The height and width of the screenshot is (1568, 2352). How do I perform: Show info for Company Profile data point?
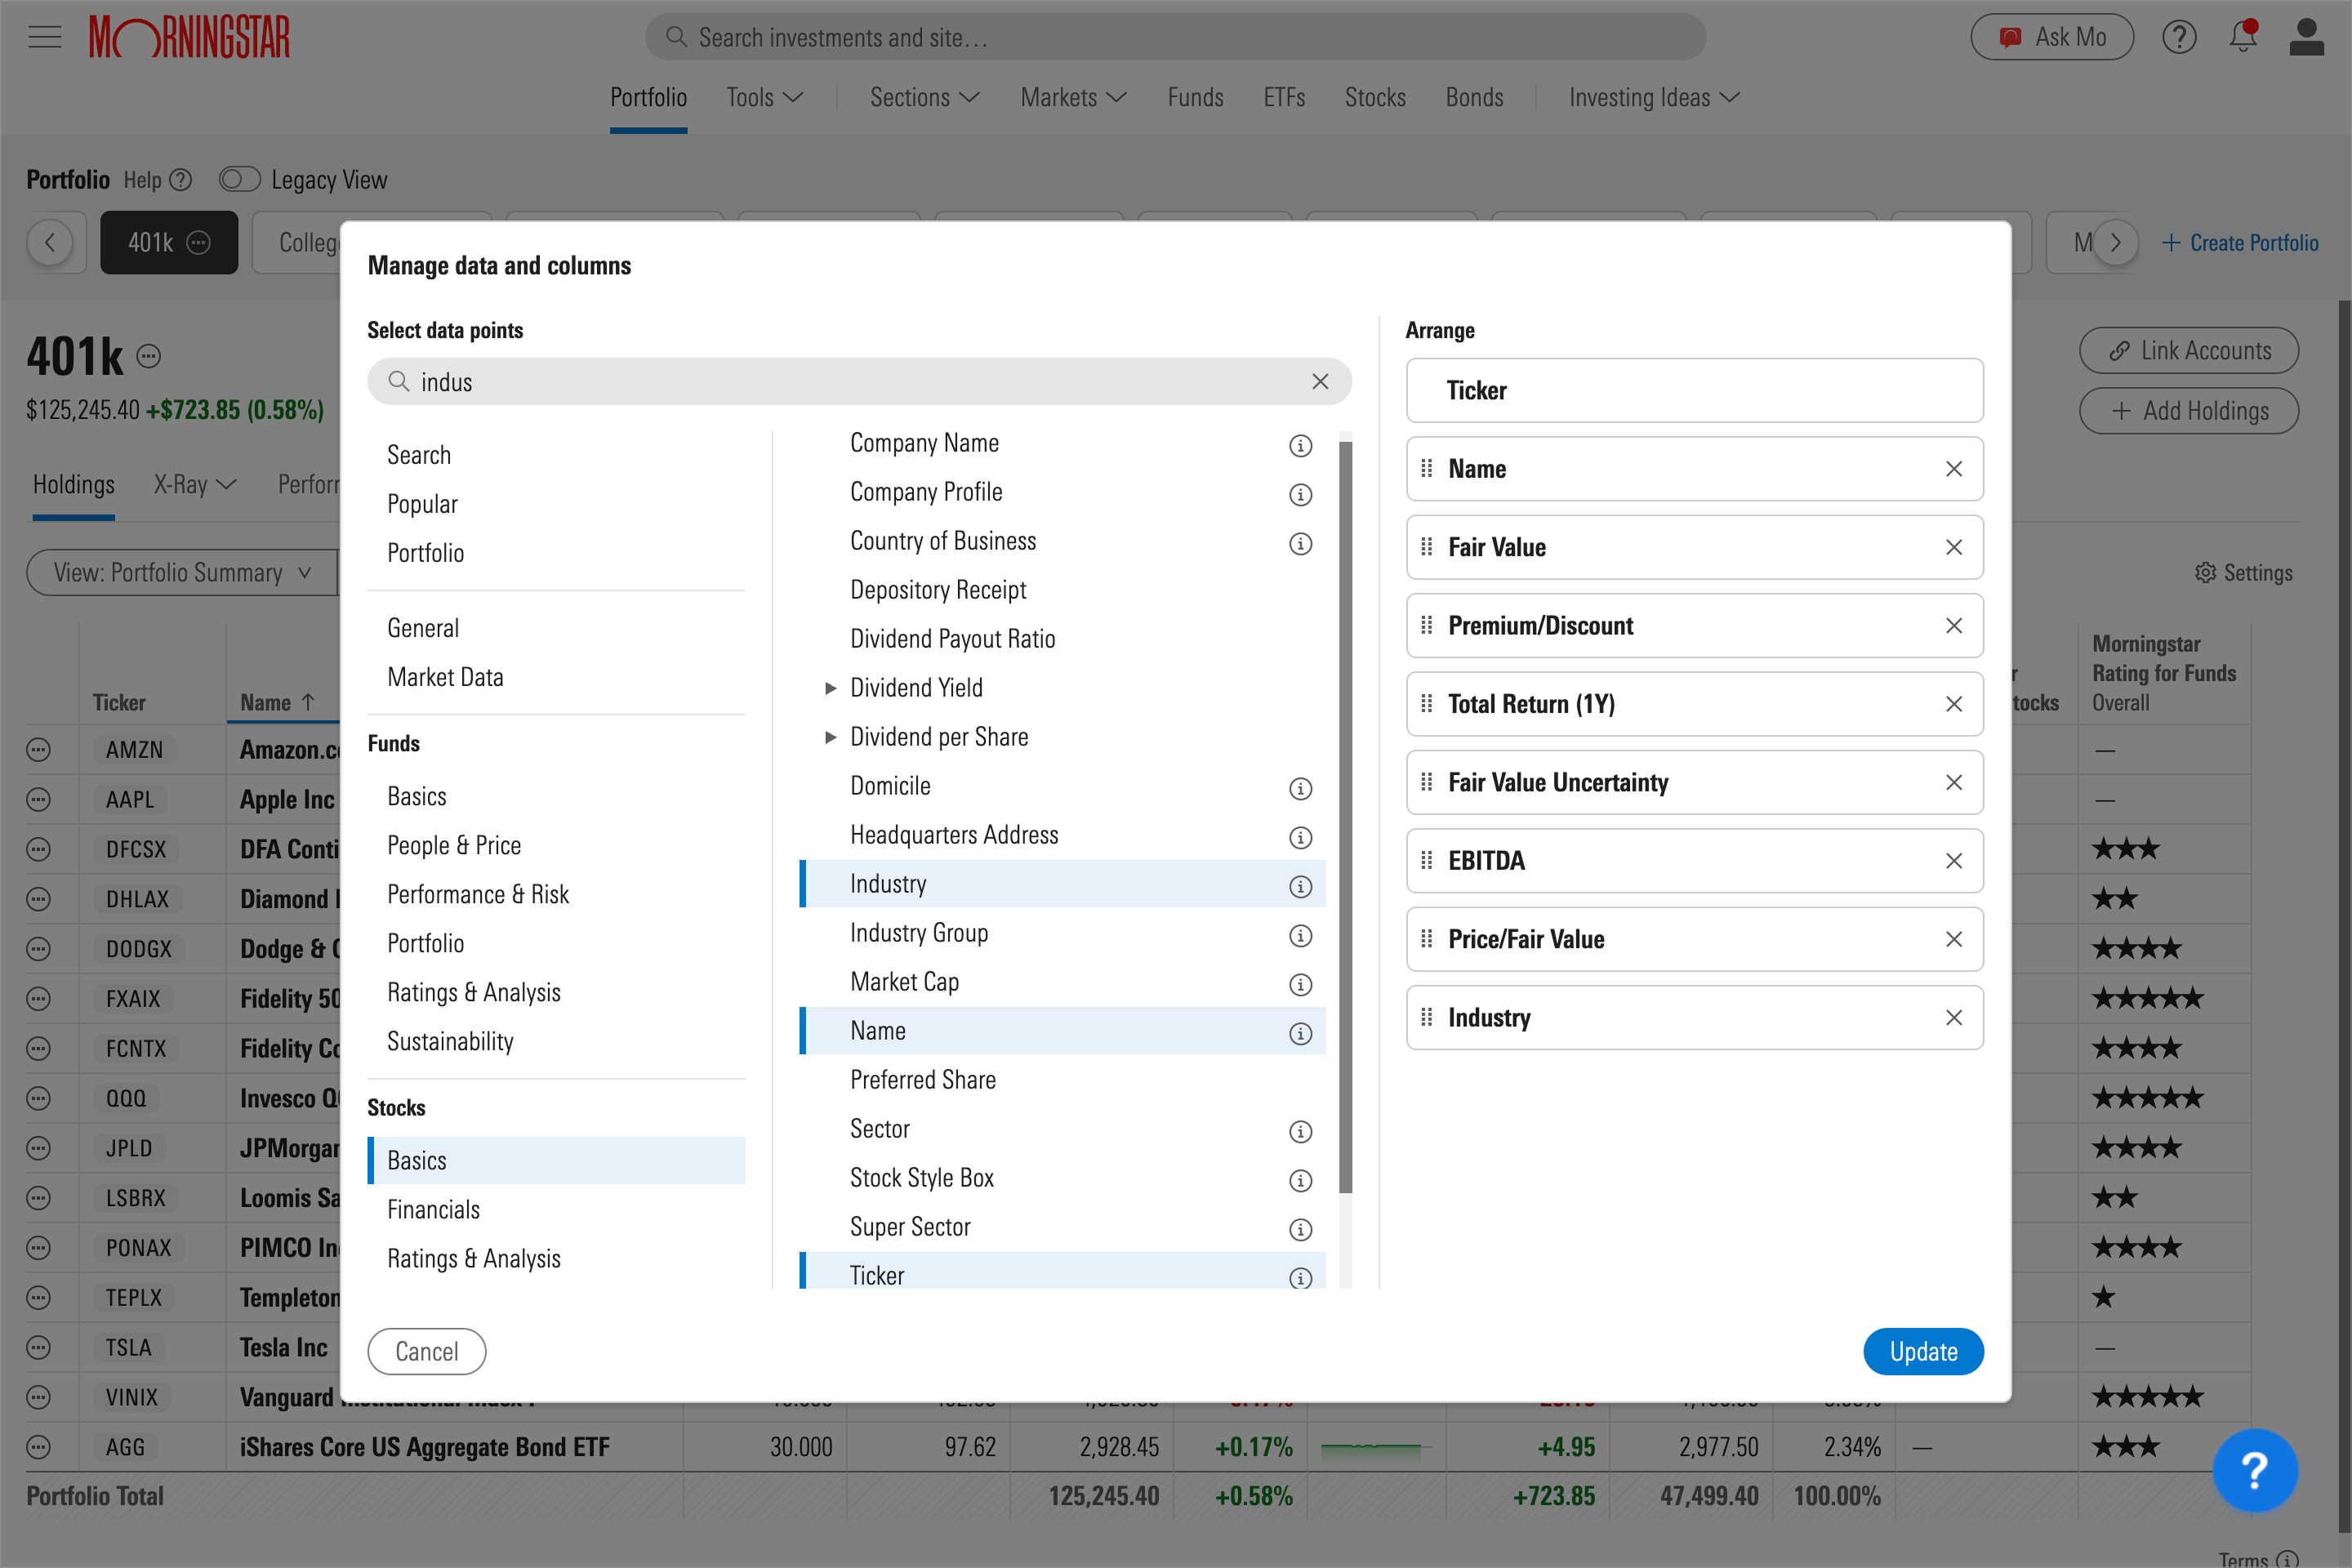tap(1300, 495)
